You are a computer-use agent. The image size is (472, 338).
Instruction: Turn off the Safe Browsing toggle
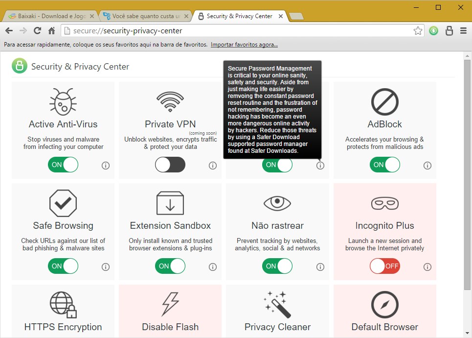pyautogui.click(x=63, y=266)
